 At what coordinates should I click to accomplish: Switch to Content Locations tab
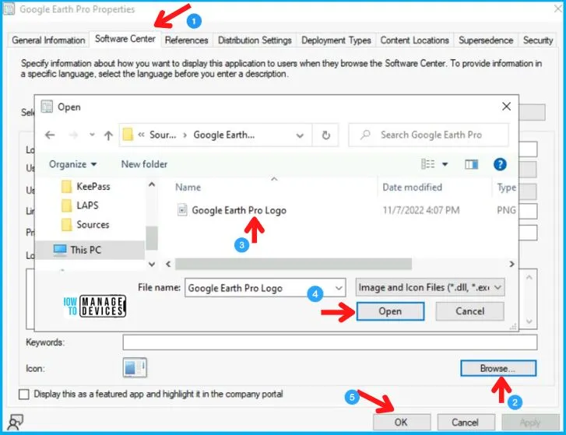point(414,40)
